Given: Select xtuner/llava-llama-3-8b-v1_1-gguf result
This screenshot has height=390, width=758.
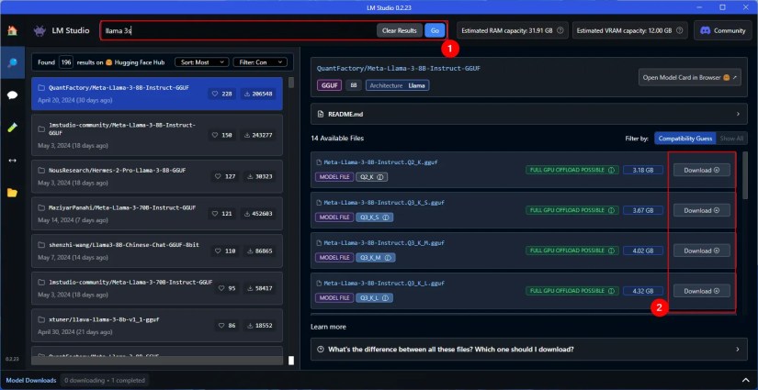Looking at the screenshot, I should pyautogui.click(x=156, y=325).
